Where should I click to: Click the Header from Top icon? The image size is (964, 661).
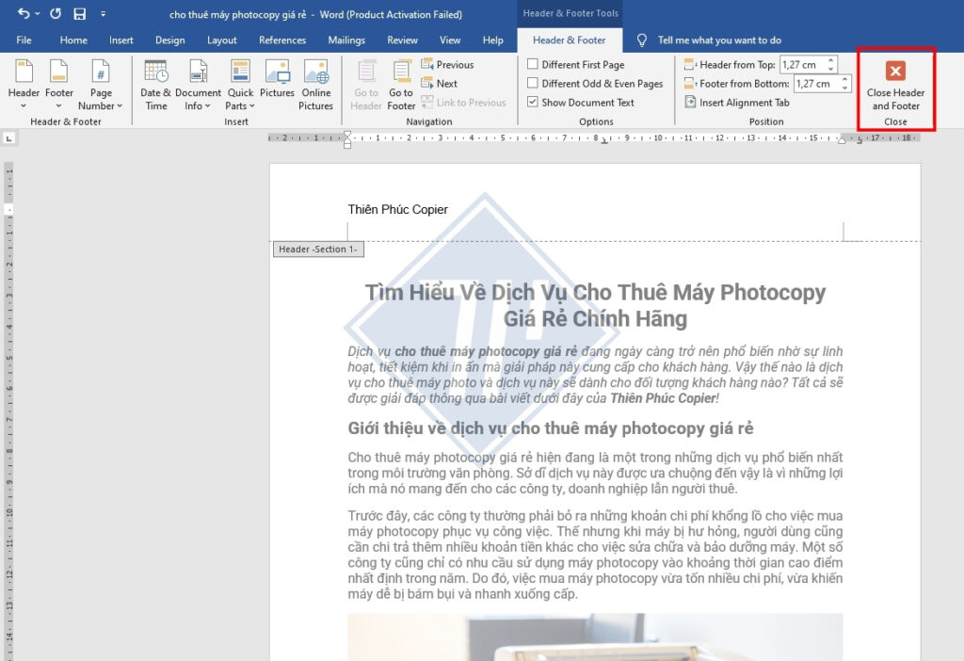tap(690, 65)
